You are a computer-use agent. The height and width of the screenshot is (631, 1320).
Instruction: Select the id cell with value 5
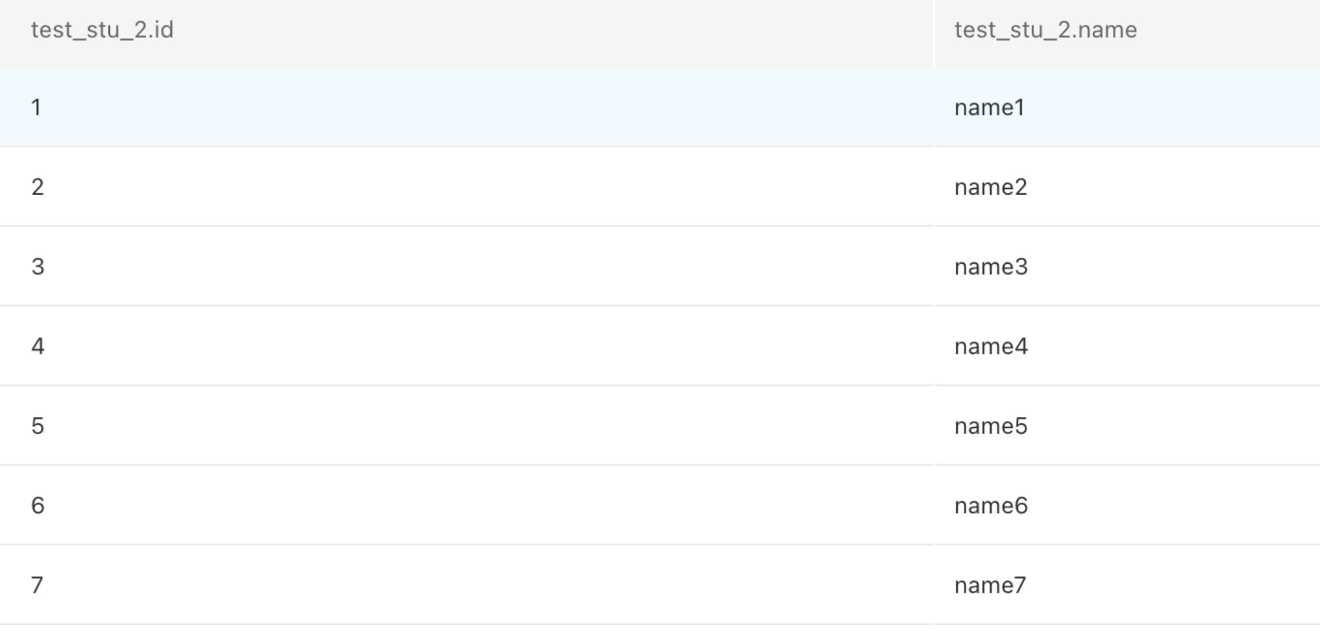pos(466,425)
